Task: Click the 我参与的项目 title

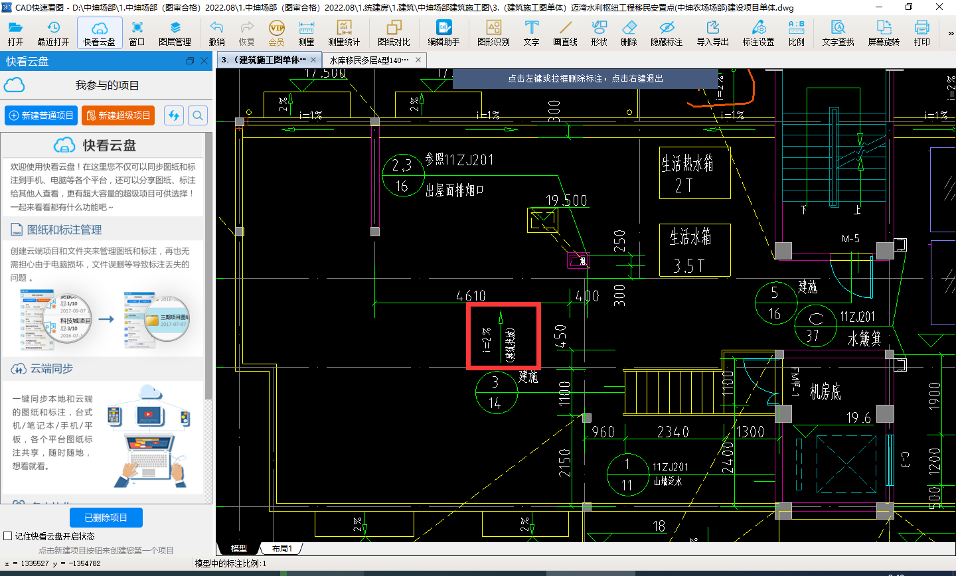Action: click(x=108, y=86)
